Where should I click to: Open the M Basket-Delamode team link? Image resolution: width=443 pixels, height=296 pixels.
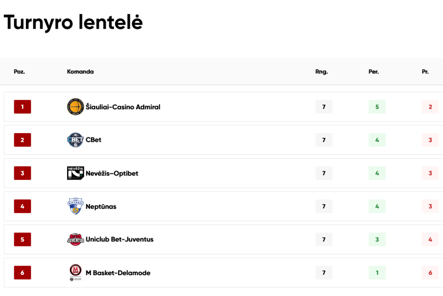(x=118, y=273)
